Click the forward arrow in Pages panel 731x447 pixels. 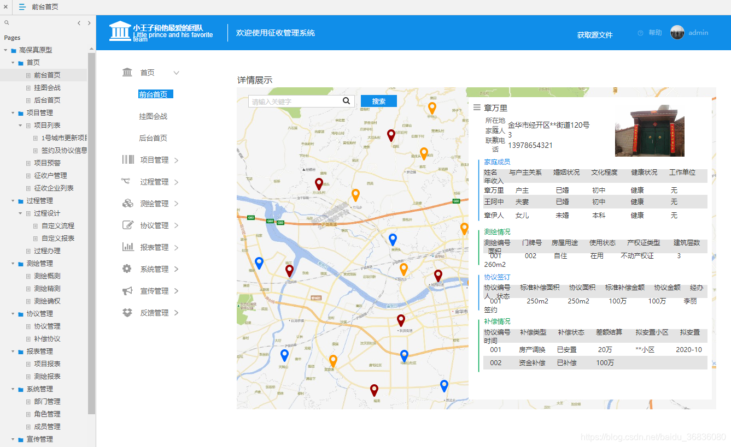coord(89,23)
